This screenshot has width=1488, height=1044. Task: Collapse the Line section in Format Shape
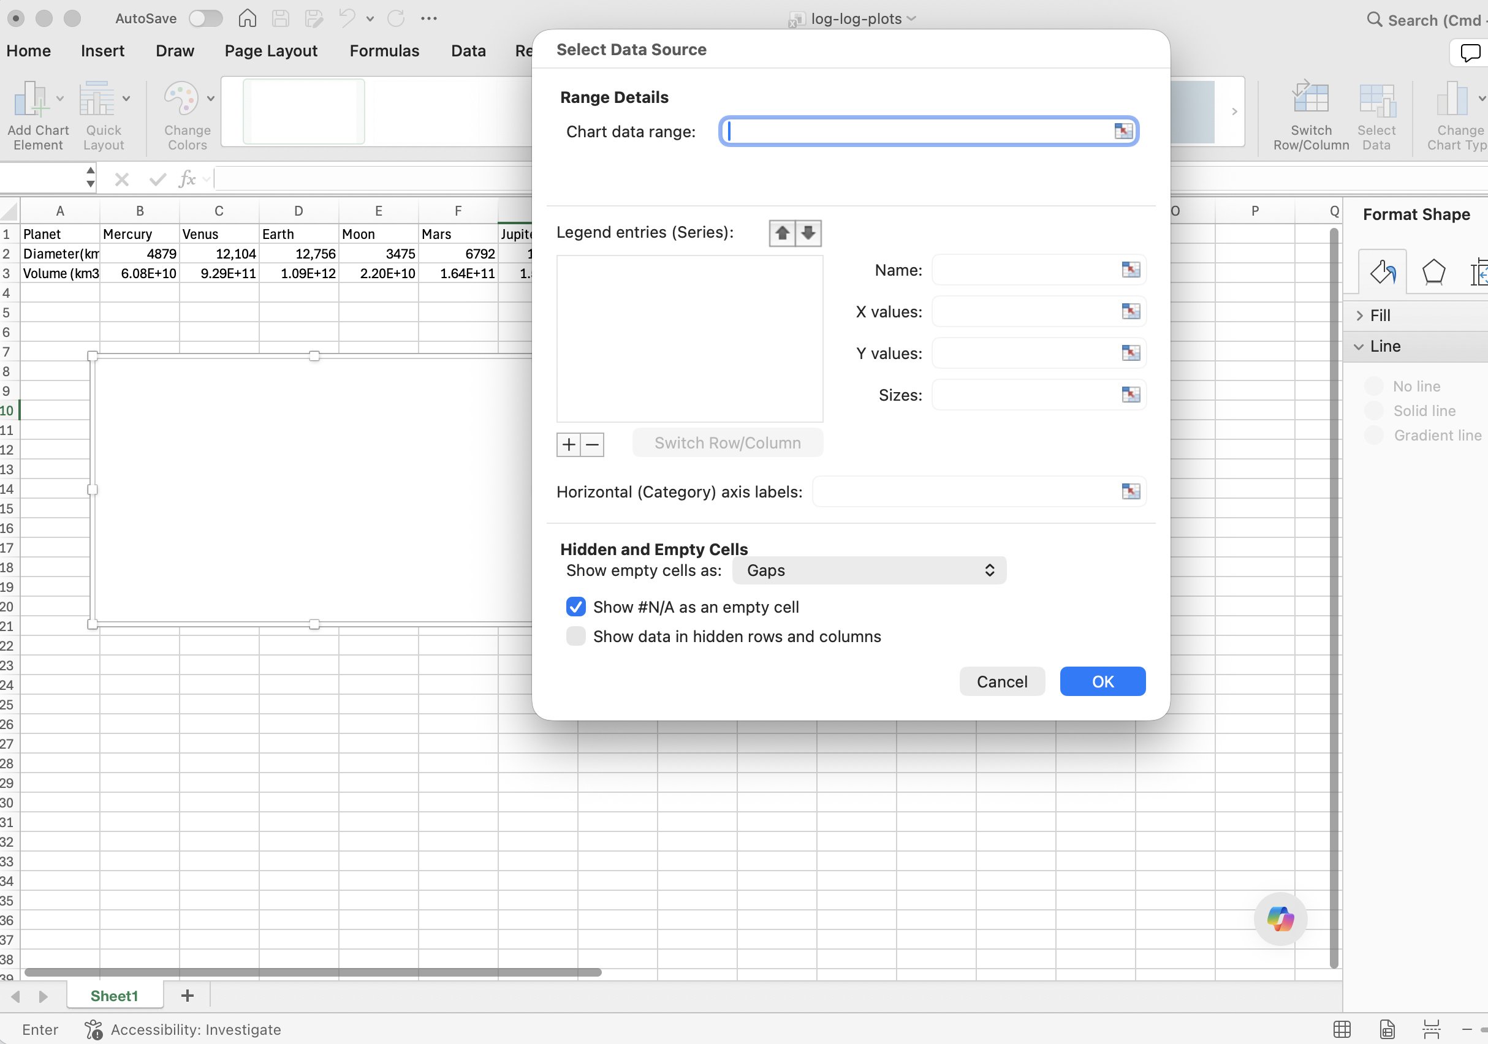click(x=1359, y=347)
